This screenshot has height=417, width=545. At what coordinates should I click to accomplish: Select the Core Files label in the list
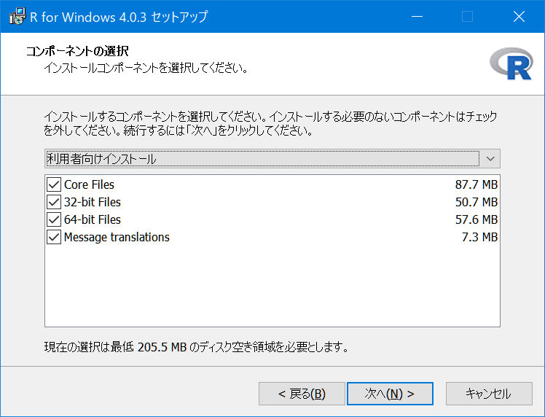[89, 184]
